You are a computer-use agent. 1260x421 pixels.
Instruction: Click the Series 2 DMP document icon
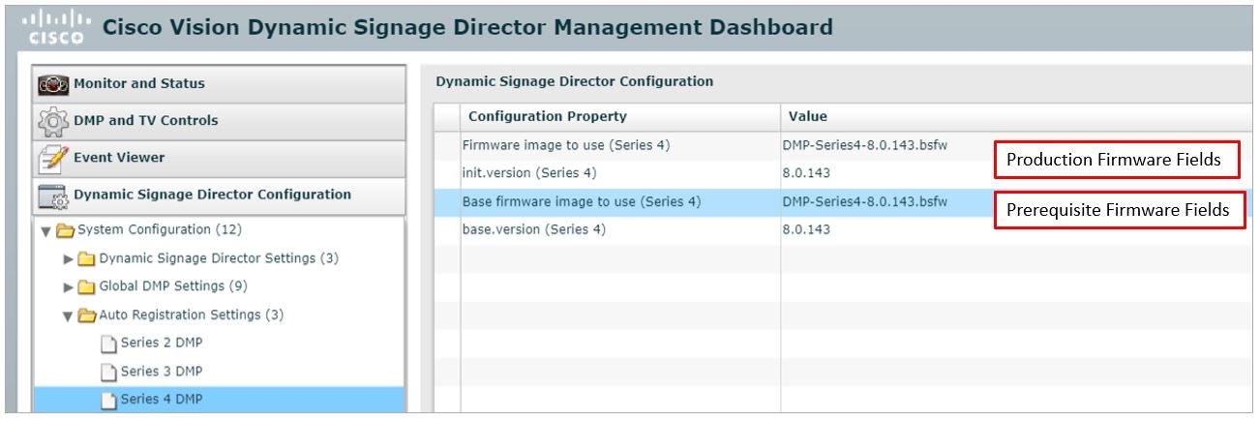(109, 343)
